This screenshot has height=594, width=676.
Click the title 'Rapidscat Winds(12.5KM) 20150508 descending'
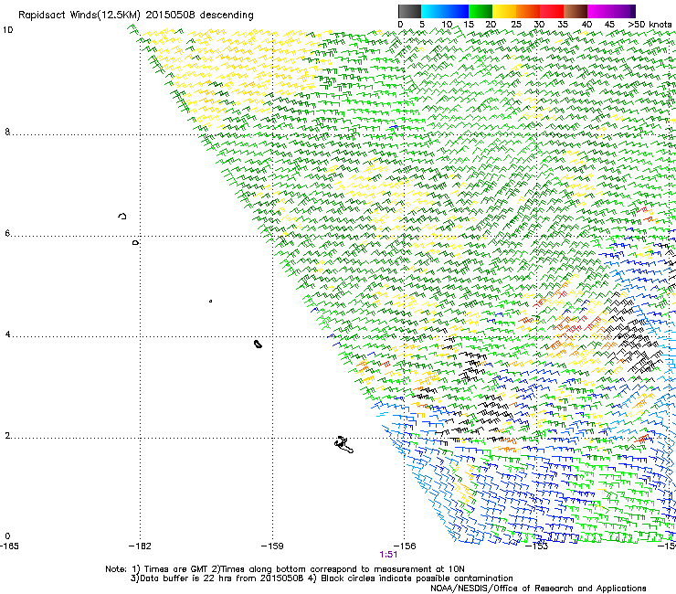pyautogui.click(x=136, y=16)
